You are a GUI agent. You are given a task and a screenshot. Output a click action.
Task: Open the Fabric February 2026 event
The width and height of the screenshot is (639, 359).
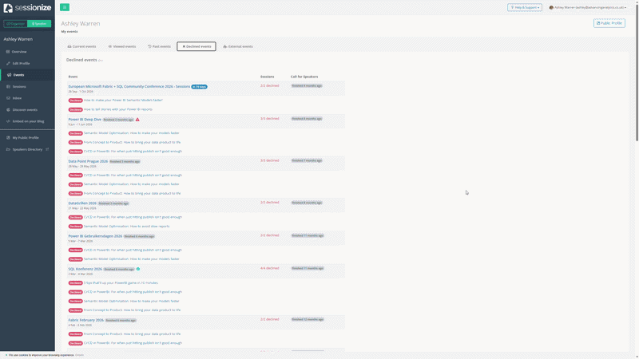86,321
